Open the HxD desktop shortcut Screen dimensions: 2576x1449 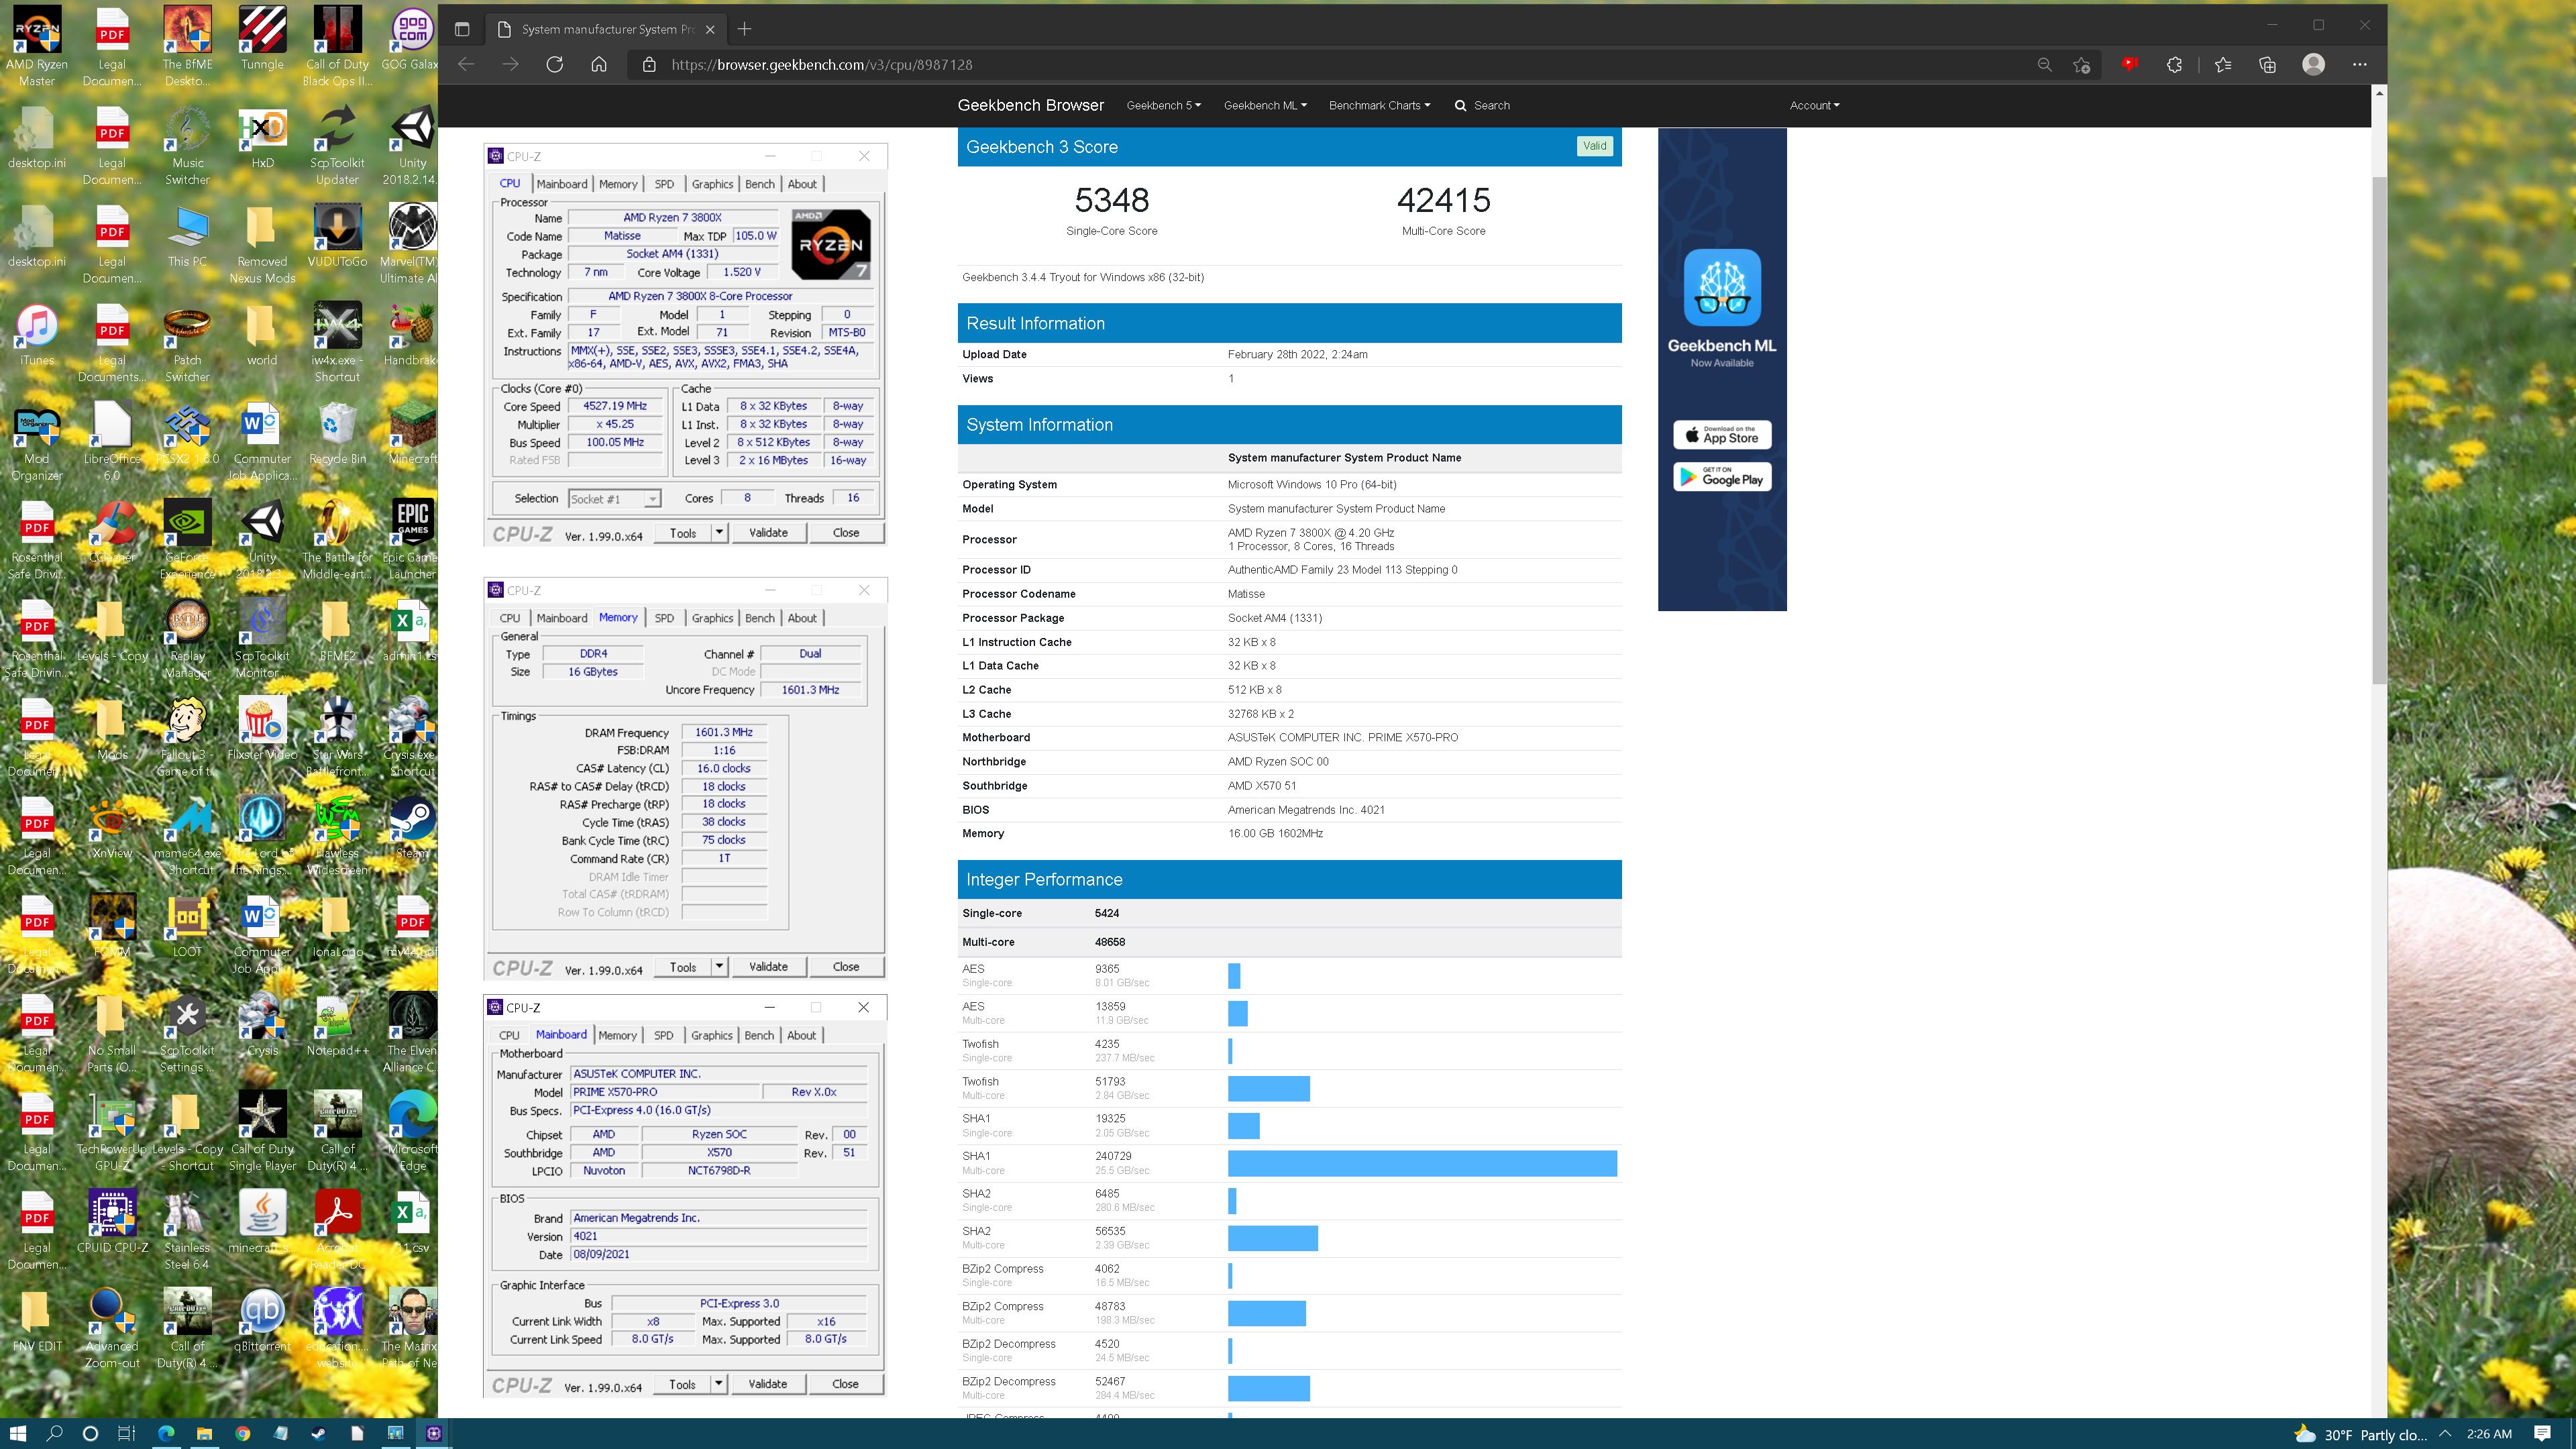(x=262, y=138)
